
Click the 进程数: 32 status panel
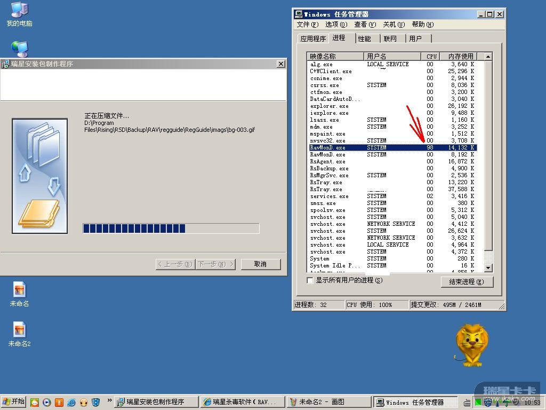tap(319, 305)
